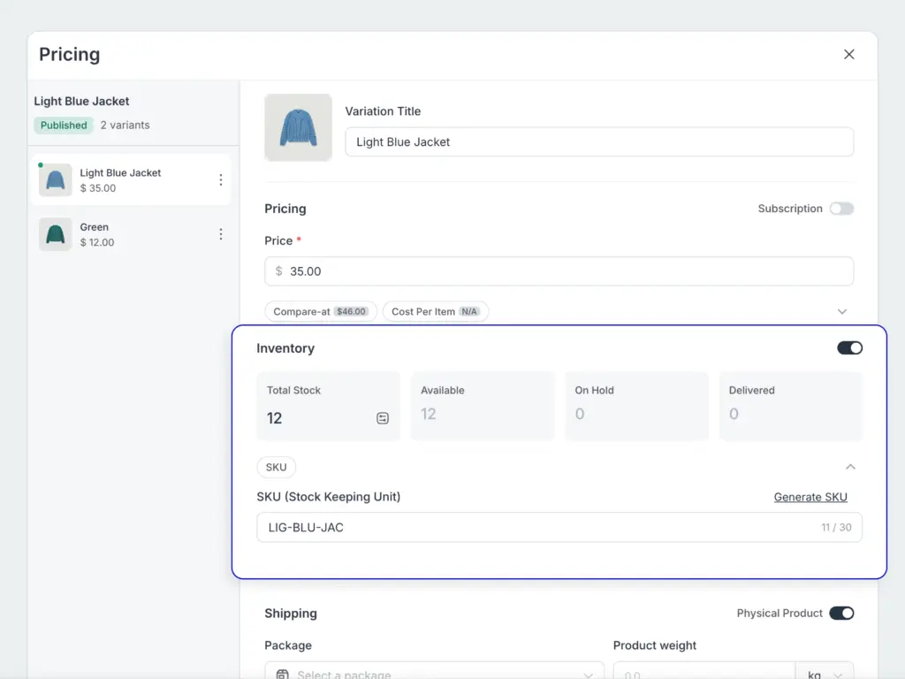This screenshot has height=679, width=905.
Task: Click the 11 / 30 character counter
Action: pyautogui.click(x=836, y=527)
